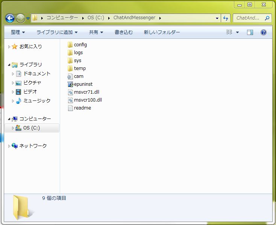Expand the お気に入り favorites tree node
Image resolution: width=276 pixels, height=225 pixels.
[9, 47]
